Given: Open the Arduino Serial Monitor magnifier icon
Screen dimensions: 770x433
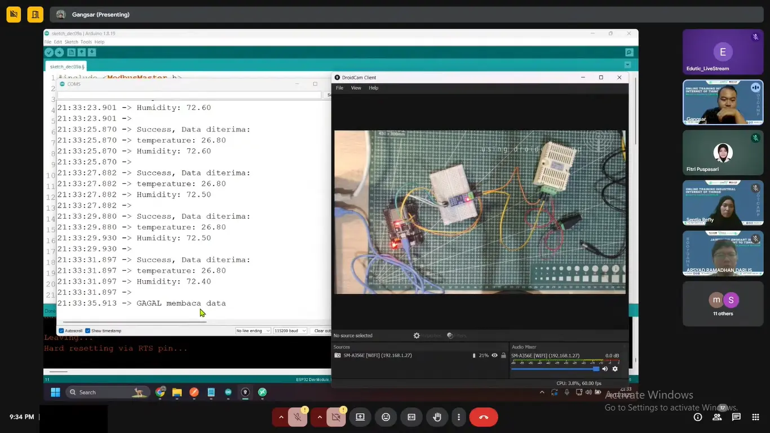Looking at the screenshot, I should [629, 52].
